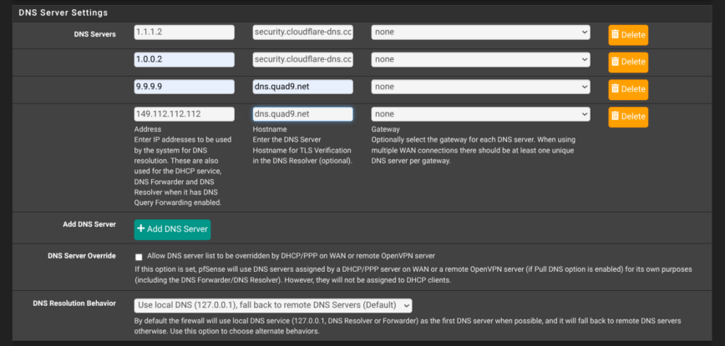This screenshot has width=725, height=346.
Task: Enable the DNS Server Override checkbox
Action: click(139, 257)
